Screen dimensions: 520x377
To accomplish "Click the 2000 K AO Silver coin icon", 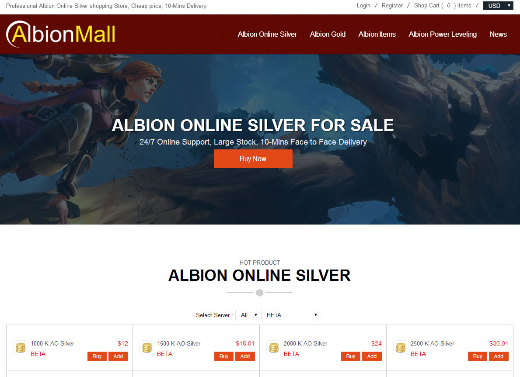I will (274, 348).
